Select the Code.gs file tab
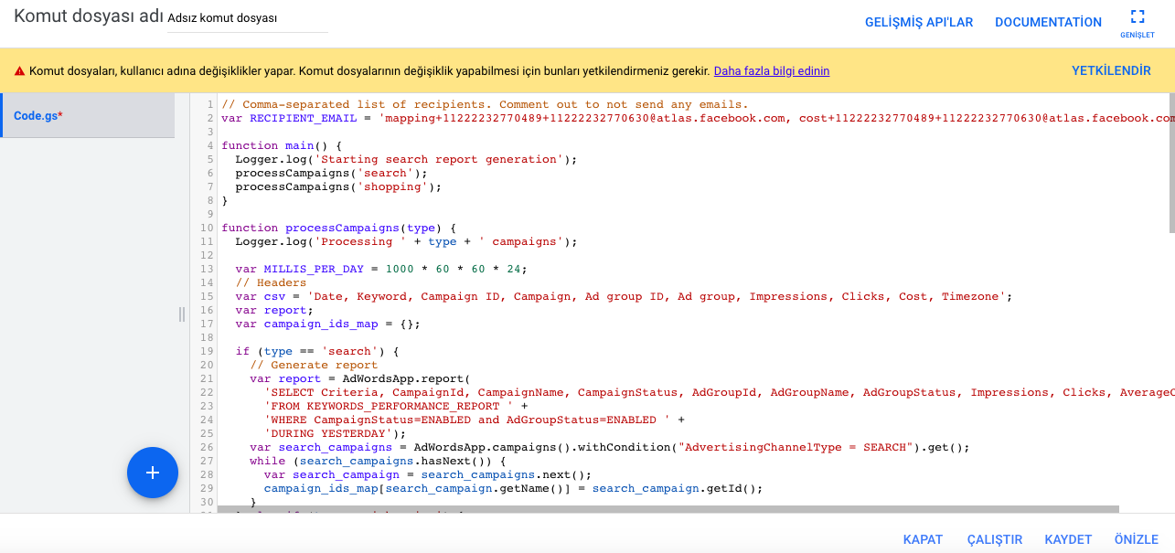 tap(88, 116)
